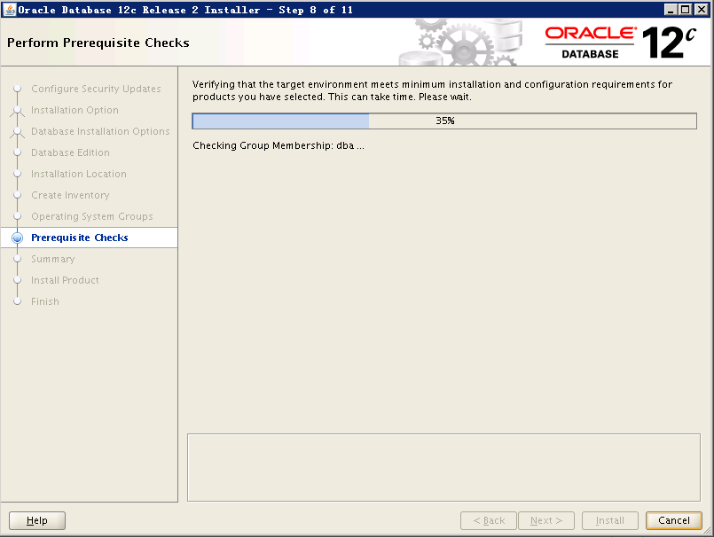Click the empty message pane at the bottom

(443, 466)
